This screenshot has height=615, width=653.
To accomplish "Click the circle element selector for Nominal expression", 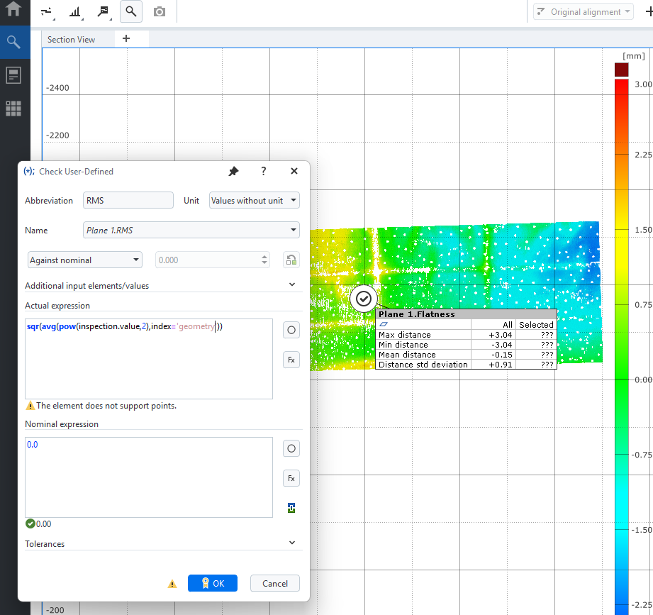I will [291, 448].
